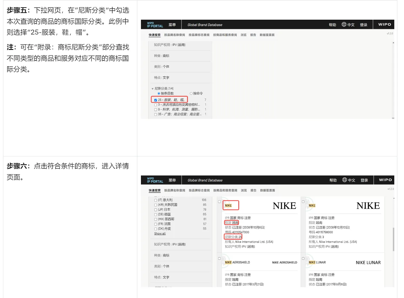
Task: Click 帮助 in step five screenshot header
Action: tap(332, 25)
